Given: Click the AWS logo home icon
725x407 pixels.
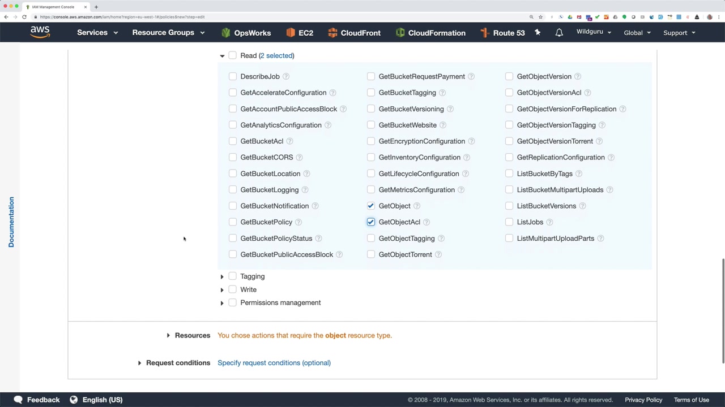Looking at the screenshot, I should click(x=40, y=32).
